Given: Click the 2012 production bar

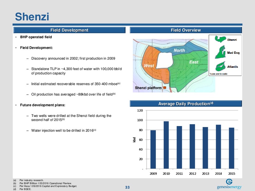Looking at the screenshot, I should coord(192,146).
